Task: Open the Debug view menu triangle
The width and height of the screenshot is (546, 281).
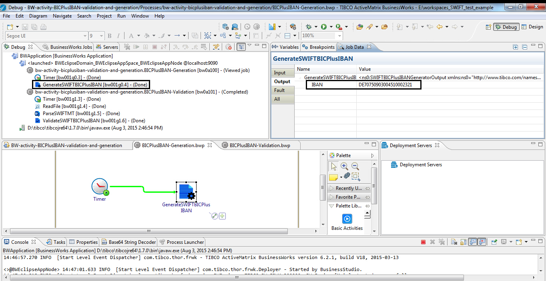Action: (249, 45)
